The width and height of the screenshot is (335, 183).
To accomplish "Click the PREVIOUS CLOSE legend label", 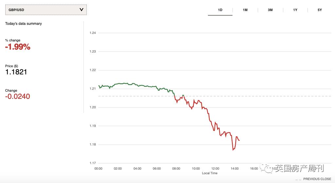I will click(x=317, y=179).
